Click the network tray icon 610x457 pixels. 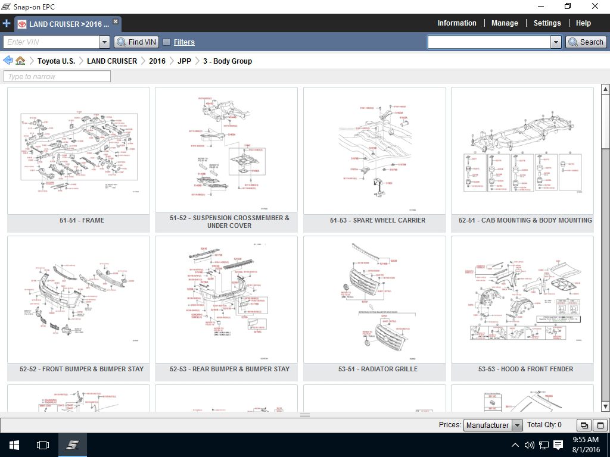pos(543,445)
